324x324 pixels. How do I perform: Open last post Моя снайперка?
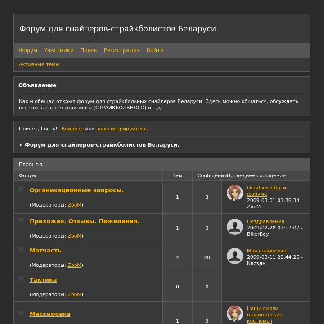(266, 251)
